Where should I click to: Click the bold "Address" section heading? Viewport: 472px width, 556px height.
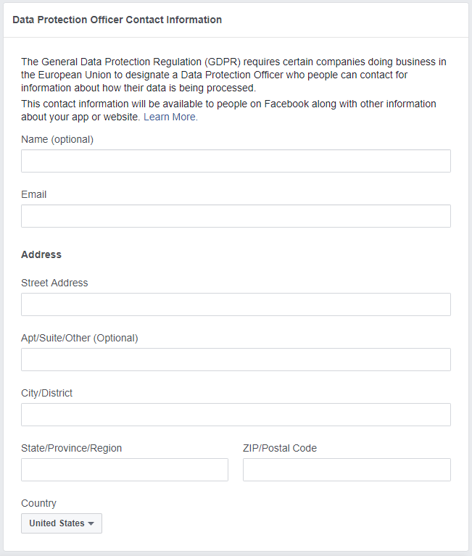pyautogui.click(x=41, y=254)
